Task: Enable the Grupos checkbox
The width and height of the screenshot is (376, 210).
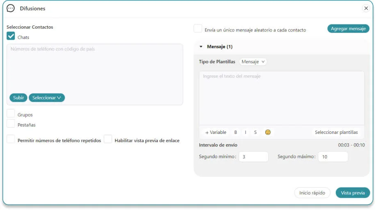Action: pyautogui.click(x=11, y=114)
